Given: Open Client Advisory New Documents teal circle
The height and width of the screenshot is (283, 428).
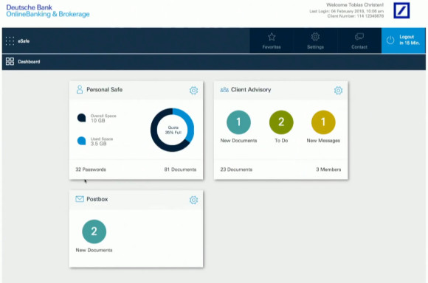Looking at the screenshot, I should coord(238,122).
